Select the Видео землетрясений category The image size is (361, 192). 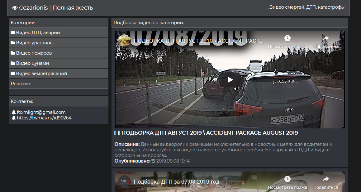[41, 74]
